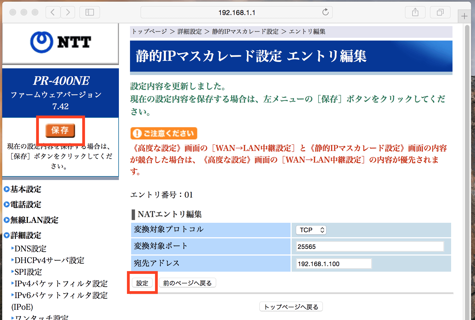Open the Share icon in toolbar
The image size is (475, 320).
tap(415, 12)
